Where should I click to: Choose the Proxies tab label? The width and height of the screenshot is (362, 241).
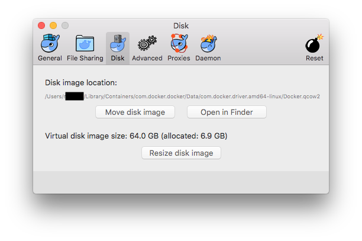179,58
